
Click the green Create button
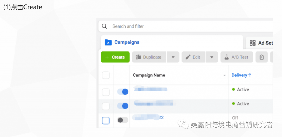[115, 57]
